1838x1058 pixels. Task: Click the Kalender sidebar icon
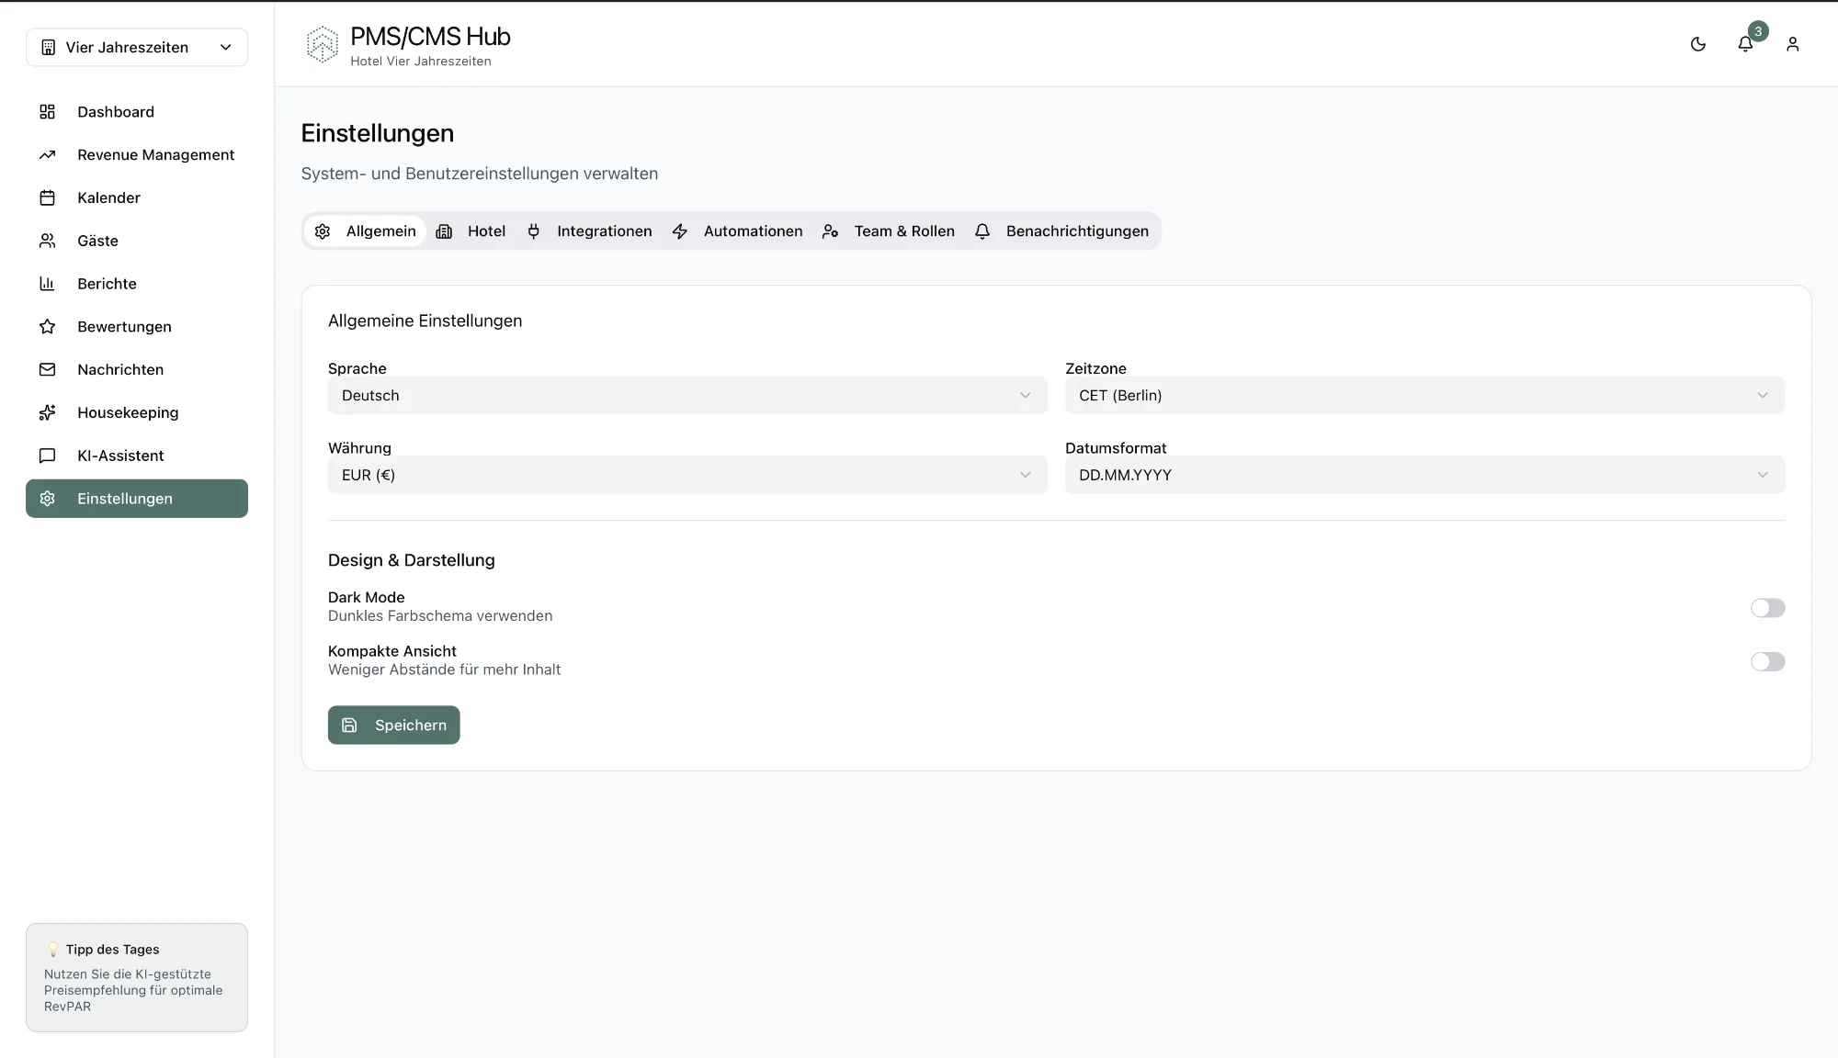point(48,197)
